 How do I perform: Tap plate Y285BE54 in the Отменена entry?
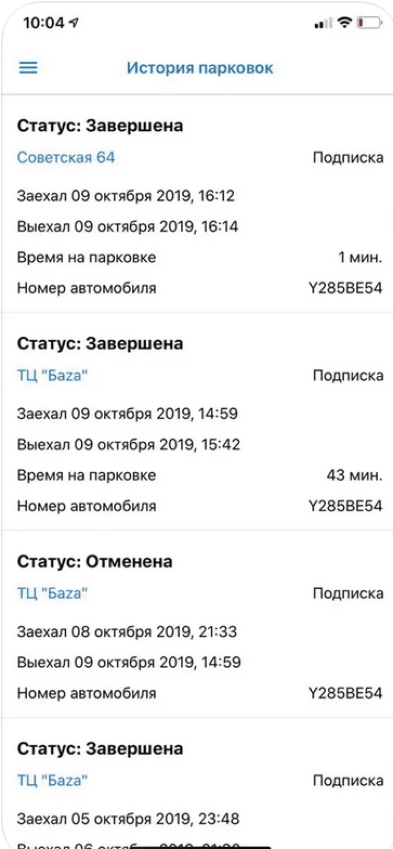point(345,693)
